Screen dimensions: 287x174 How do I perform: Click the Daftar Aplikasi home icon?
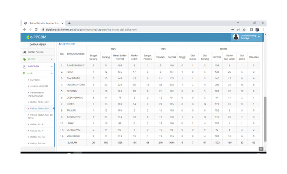(x=25, y=52)
